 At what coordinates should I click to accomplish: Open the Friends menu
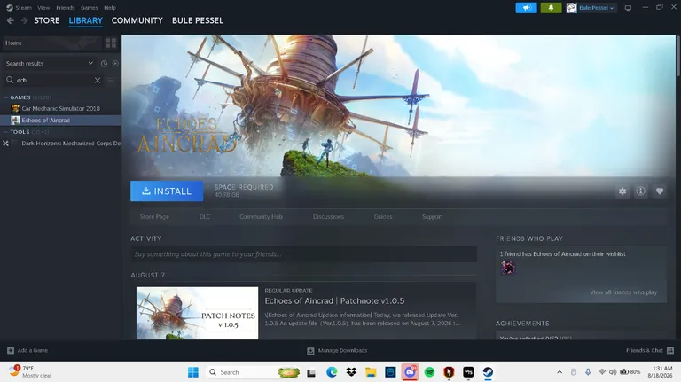tap(66, 8)
